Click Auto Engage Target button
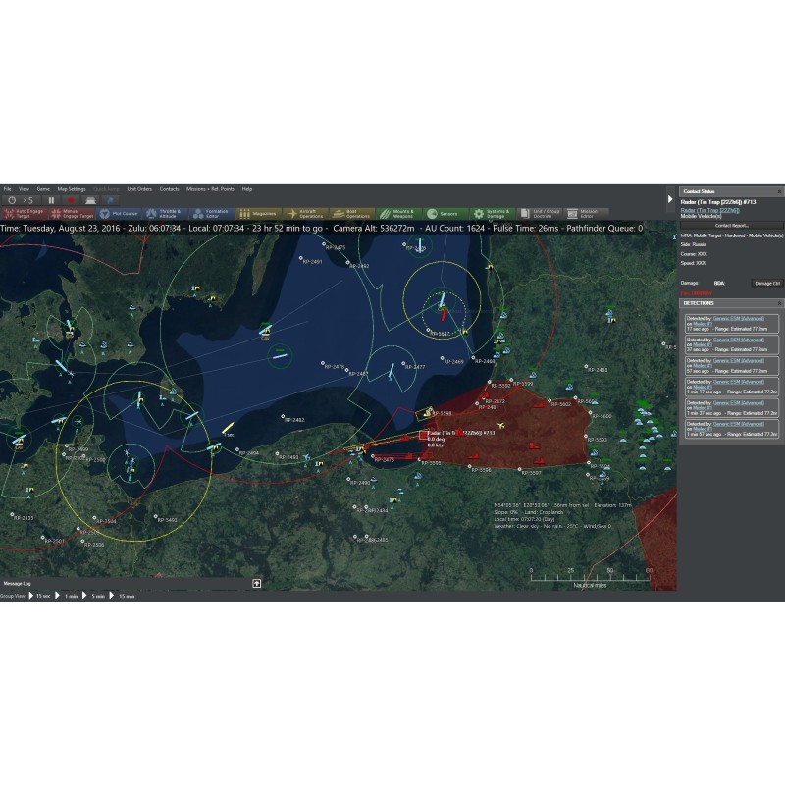This screenshot has width=785, height=785. (x=24, y=213)
